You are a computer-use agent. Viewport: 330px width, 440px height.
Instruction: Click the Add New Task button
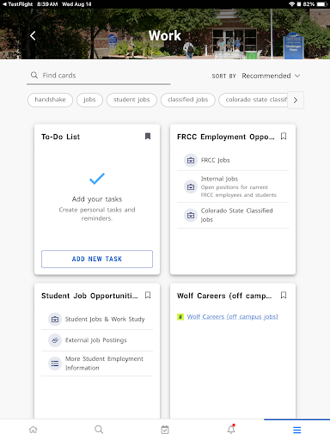pos(97,259)
